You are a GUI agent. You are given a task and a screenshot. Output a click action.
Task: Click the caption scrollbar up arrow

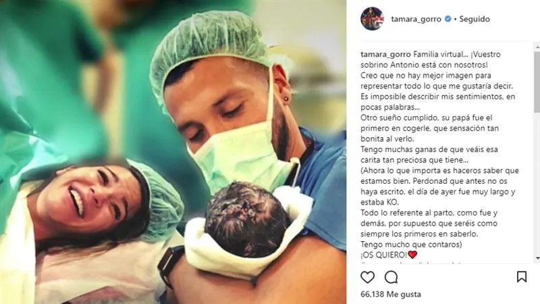point(537,47)
